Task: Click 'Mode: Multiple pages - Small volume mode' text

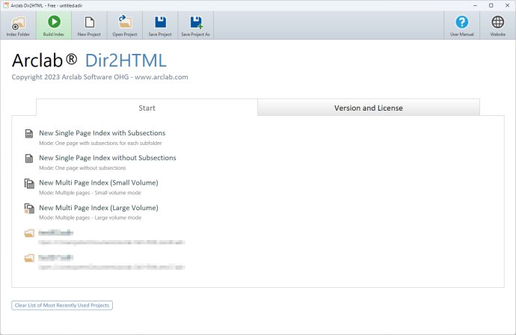Action: (x=90, y=193)
